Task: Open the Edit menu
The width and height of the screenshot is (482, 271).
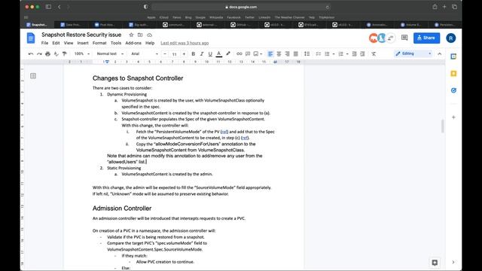Action: tap(56, 43)
